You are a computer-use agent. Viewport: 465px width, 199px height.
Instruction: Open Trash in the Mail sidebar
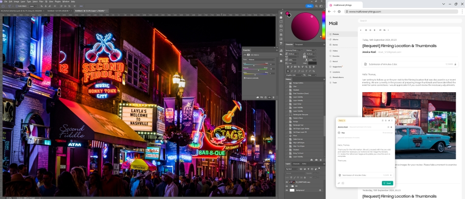tap(334, 82)
